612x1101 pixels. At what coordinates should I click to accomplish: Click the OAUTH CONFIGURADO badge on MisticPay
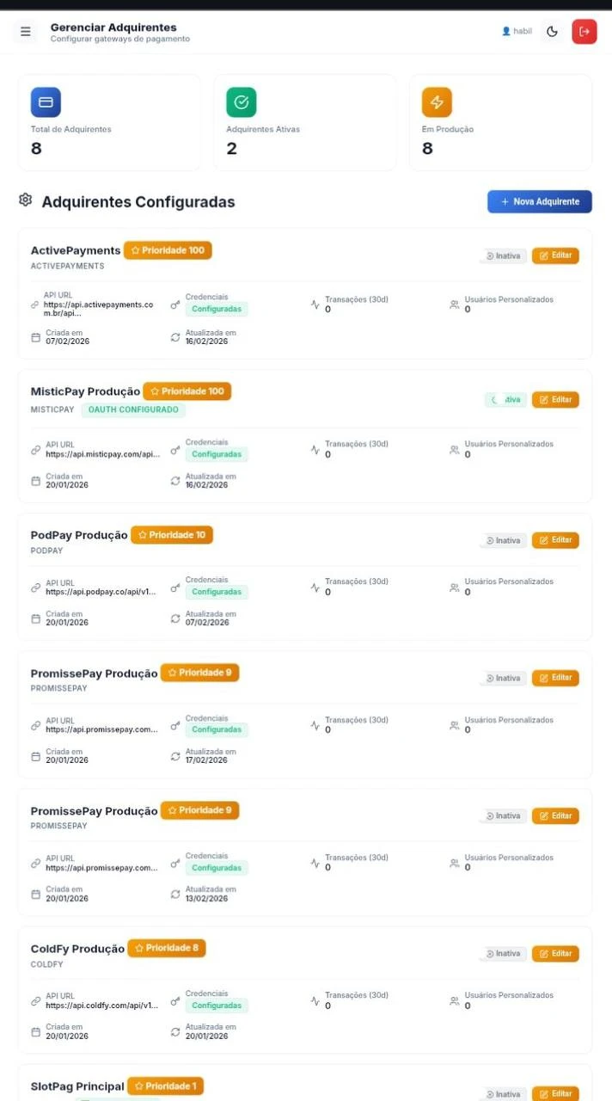click(133, 409)
